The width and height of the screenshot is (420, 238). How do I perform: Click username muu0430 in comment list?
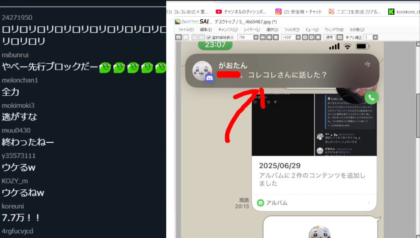pyautogui.click(x=16, y=130)
